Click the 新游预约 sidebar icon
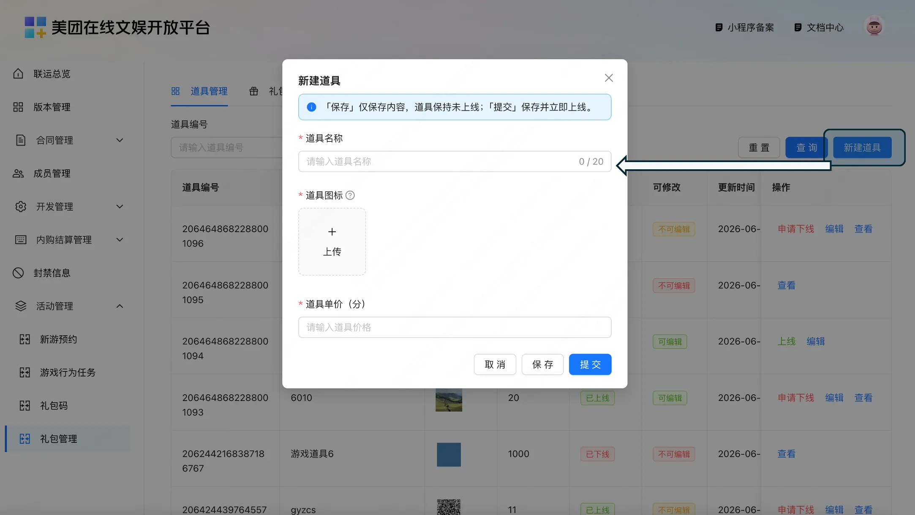This screenshot has height=515, width=915. tap(25, 339)
